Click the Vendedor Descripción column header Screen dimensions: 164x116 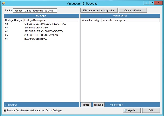(115, 20)
